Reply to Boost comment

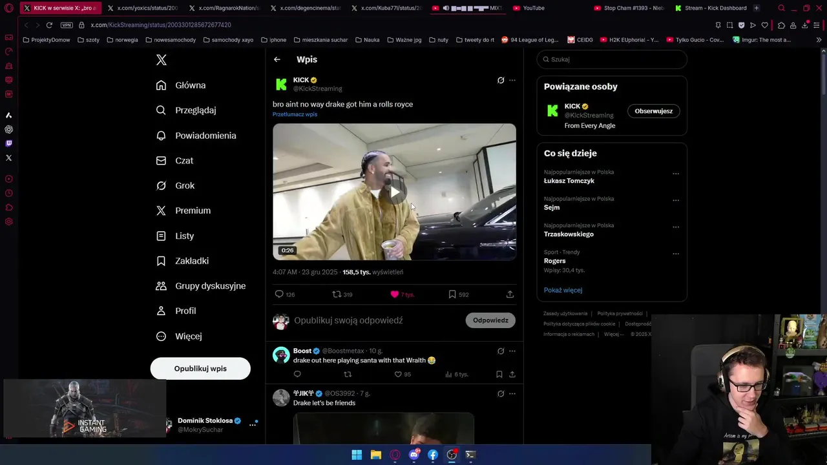(x=297, y=375)
